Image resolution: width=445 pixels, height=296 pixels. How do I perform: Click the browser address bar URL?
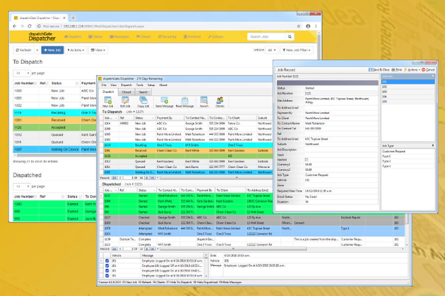104,26
